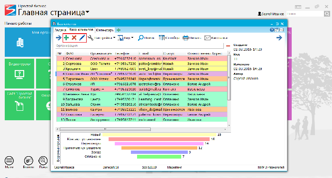Image resolution: width=332 pixels, height=178 pixels.
Task: Select the row 9 Богданова client
Action: click(x=142, y=99)
